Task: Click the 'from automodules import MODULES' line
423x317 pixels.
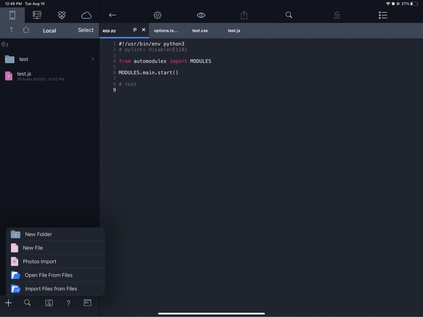Action: point(165,61)
